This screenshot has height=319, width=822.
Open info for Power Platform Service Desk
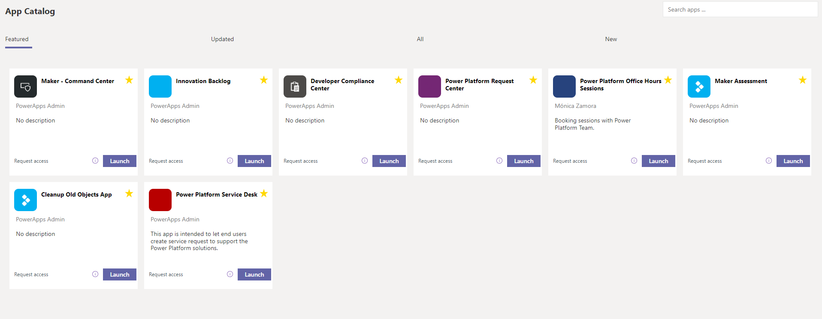tap(230, 274)
